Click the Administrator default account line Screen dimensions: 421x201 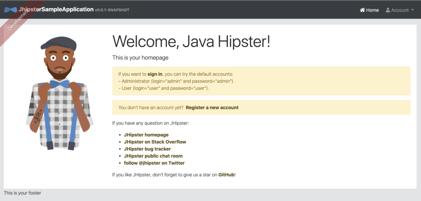click(x=176, y=81)
